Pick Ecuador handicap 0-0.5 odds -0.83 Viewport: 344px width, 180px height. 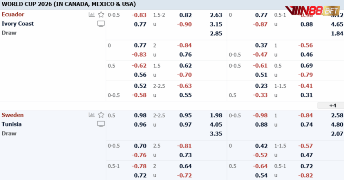click(139, 15)
